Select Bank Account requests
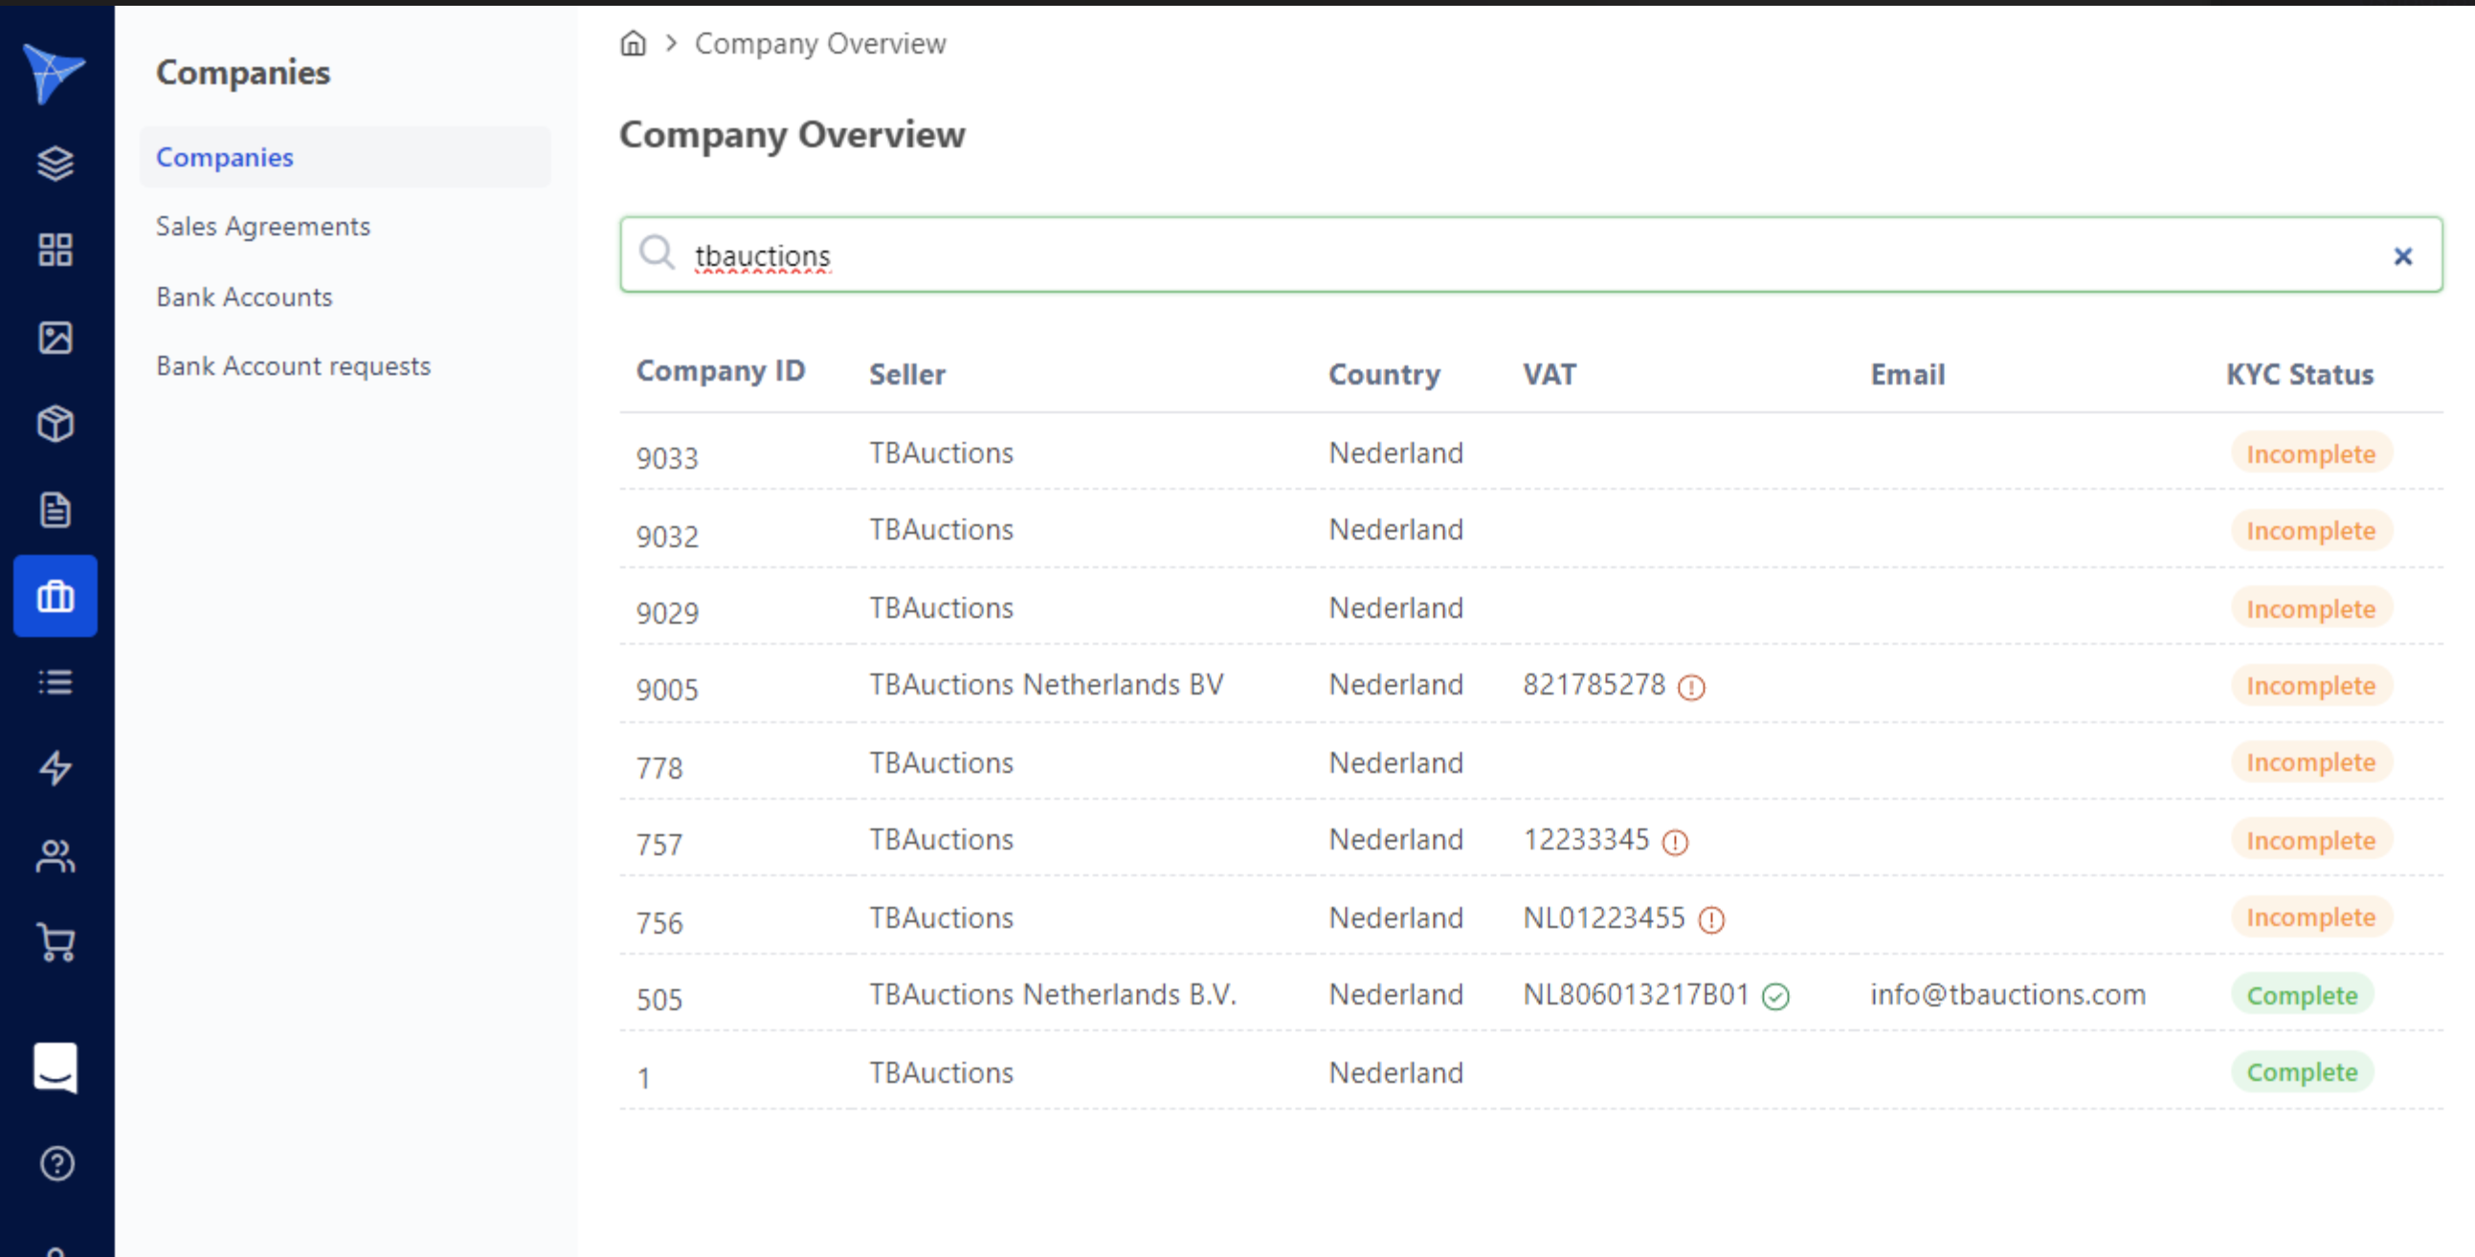2475x1257 pixels. tap(293, 364)
